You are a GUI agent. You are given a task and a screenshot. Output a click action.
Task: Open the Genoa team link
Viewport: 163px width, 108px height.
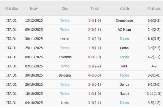[x=124, y=84]
